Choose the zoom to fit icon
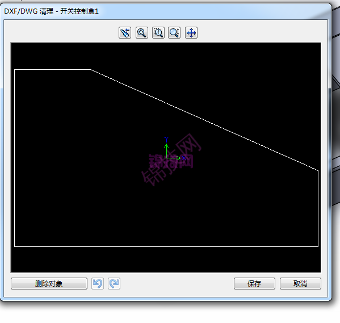Screen dimensions: 340x323 tap(142, 33)
